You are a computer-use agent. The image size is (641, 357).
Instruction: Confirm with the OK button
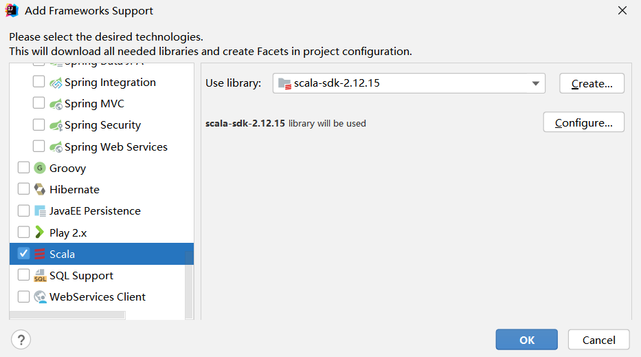point(526,339)
